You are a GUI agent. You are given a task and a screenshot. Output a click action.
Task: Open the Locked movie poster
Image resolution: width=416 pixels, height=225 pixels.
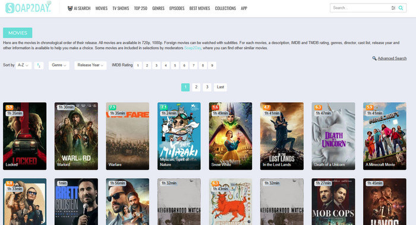[x=25, y=136]
